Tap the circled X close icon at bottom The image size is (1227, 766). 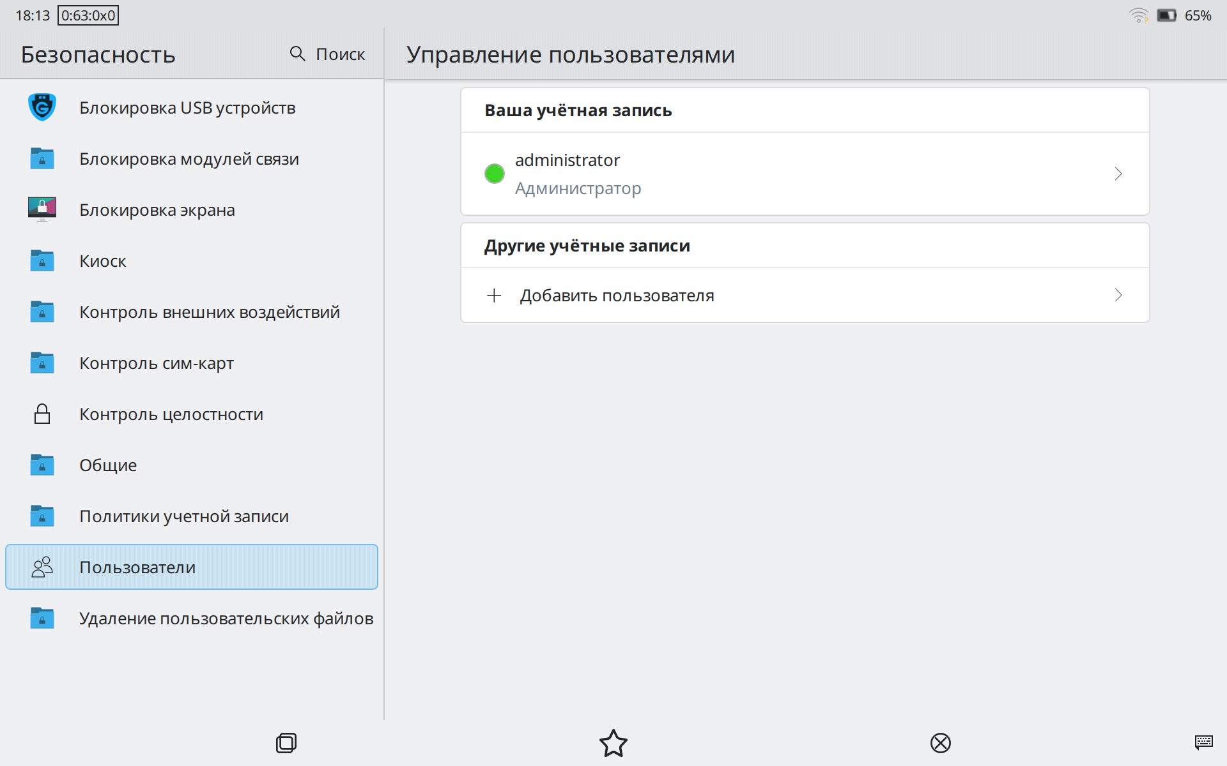(940, 743)
